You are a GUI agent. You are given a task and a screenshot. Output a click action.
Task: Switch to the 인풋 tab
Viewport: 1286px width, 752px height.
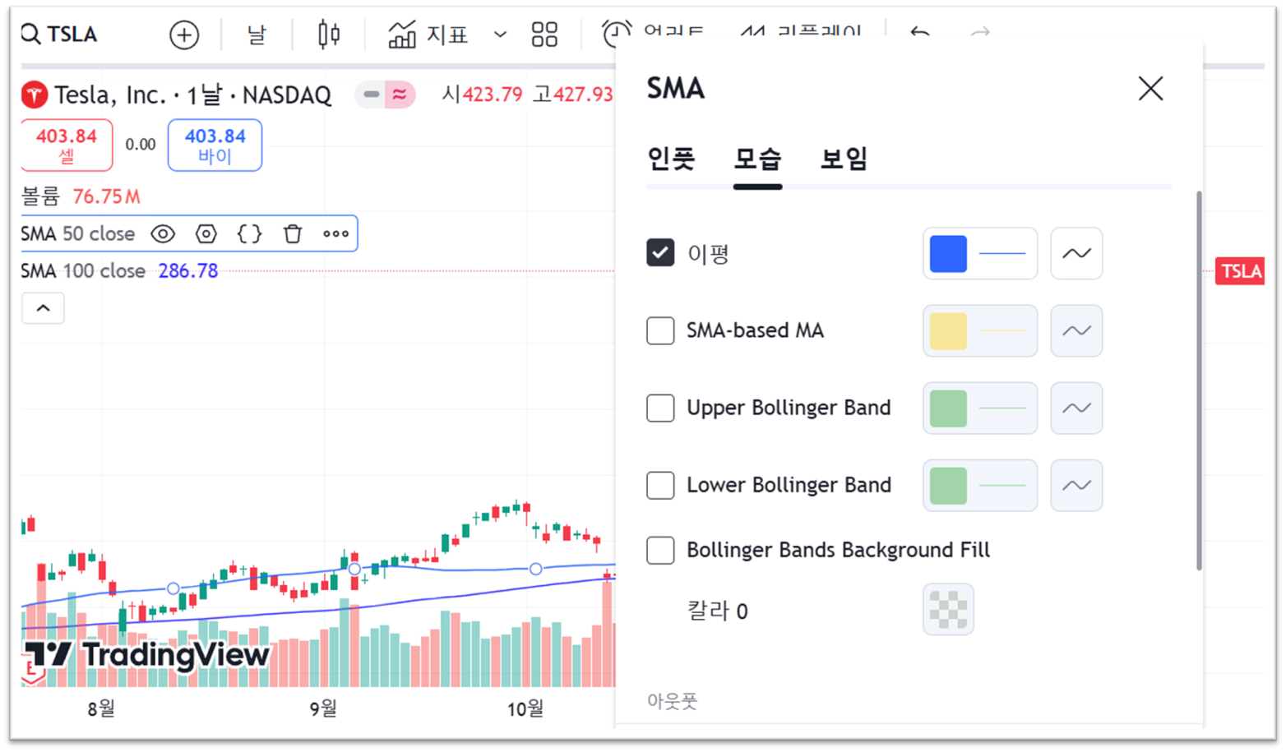click(671, 158)
